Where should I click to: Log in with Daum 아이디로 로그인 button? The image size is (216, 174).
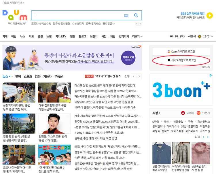[x=181, y=52]
